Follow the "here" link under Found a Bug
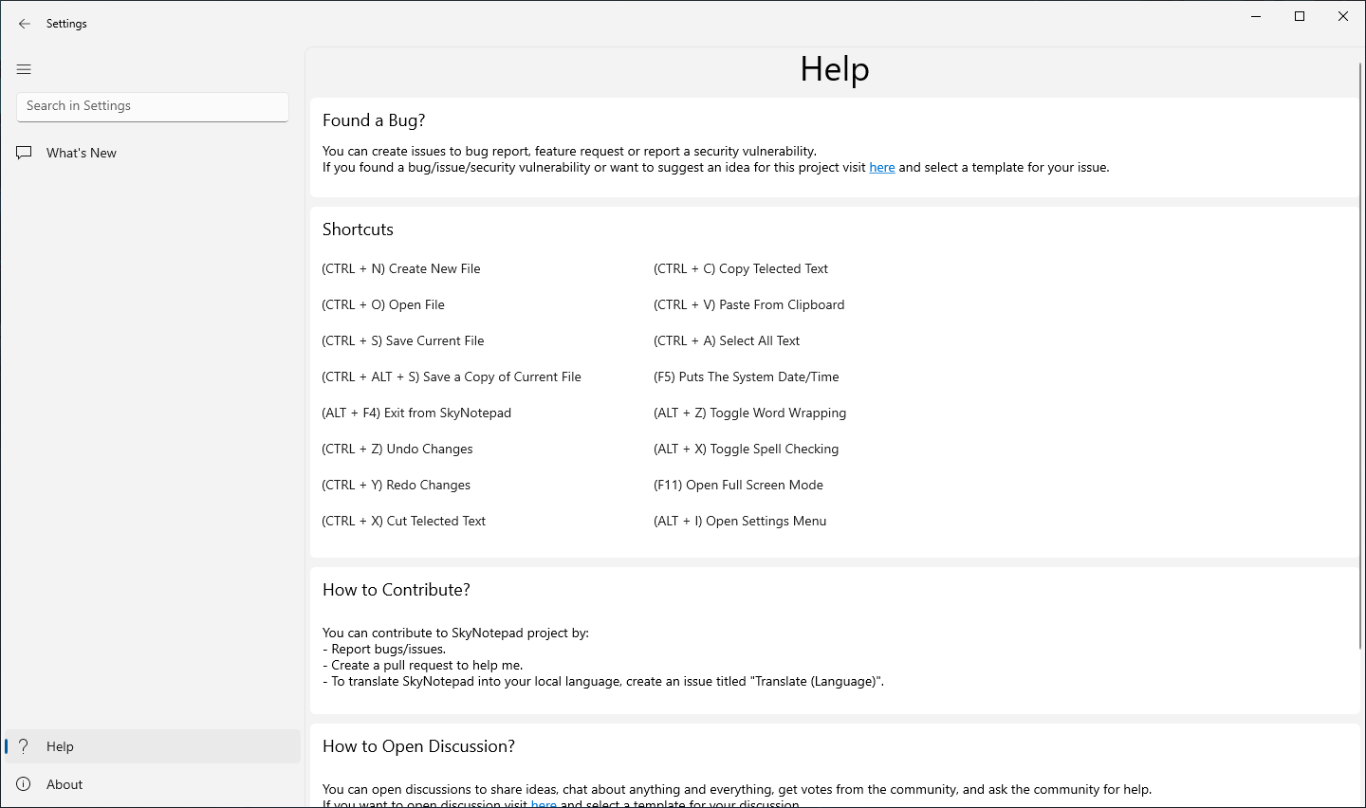This screenshot has height=808, width=1366. 882,168
